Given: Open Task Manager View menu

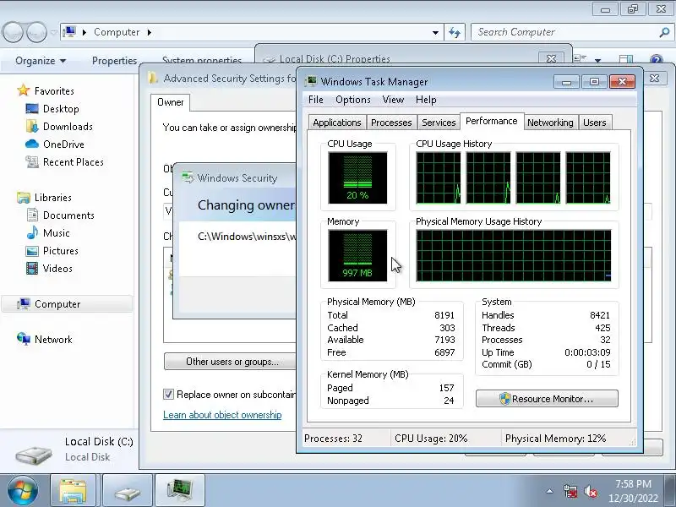Looking at the screenshot, I should coord(393,100).
